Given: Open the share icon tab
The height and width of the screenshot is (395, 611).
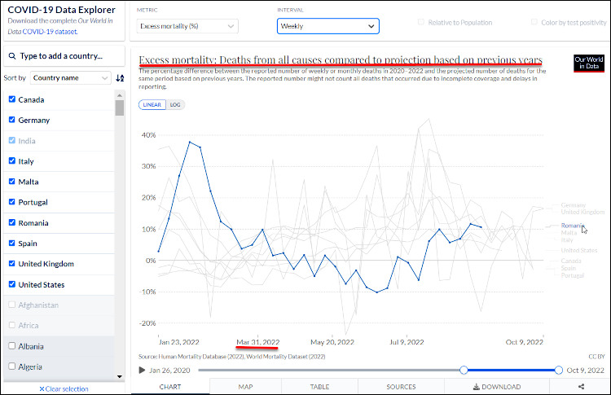Looking at the screenshot, I should tap(580, 387).
